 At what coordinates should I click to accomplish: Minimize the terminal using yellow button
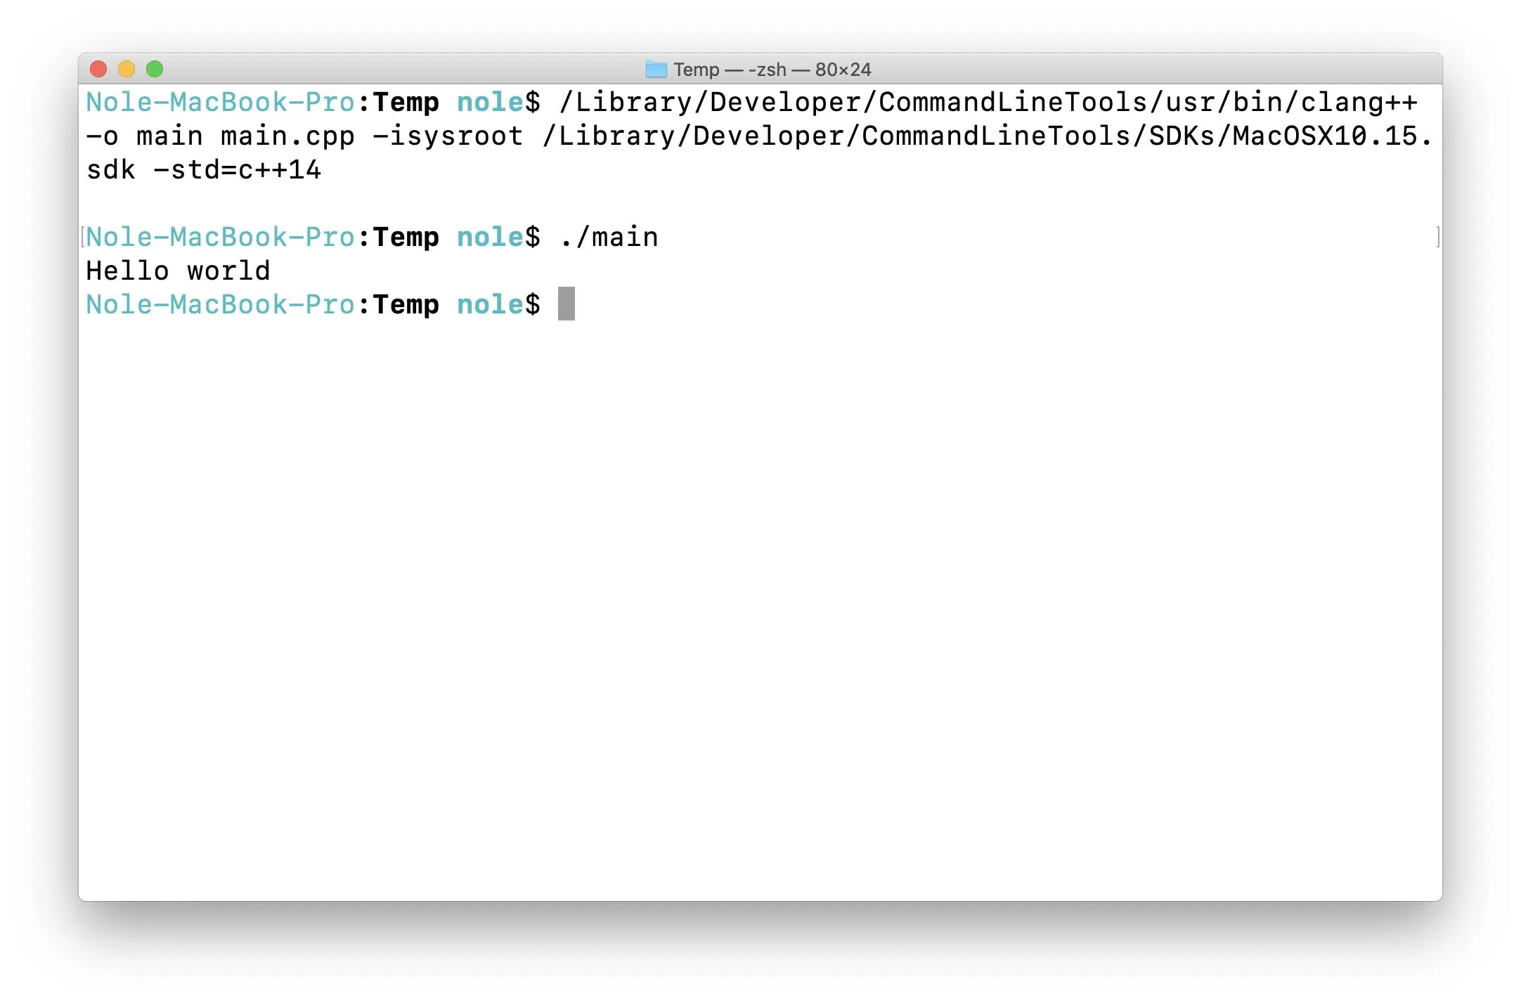[127, 69]
